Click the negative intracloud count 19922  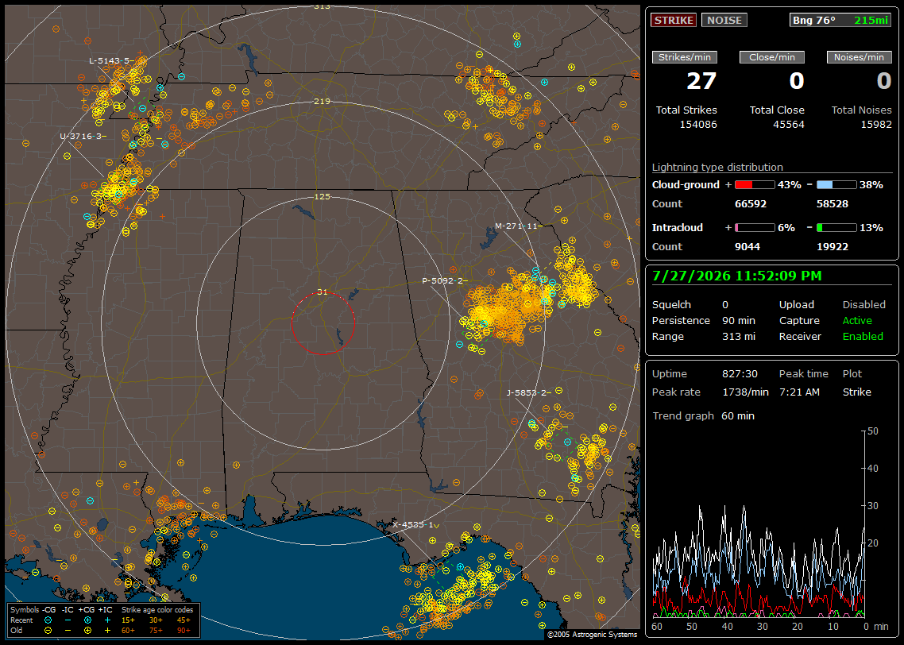(x=833, y=247)
